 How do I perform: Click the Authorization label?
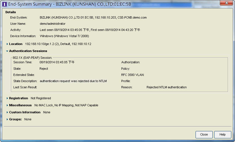point(130,62)
